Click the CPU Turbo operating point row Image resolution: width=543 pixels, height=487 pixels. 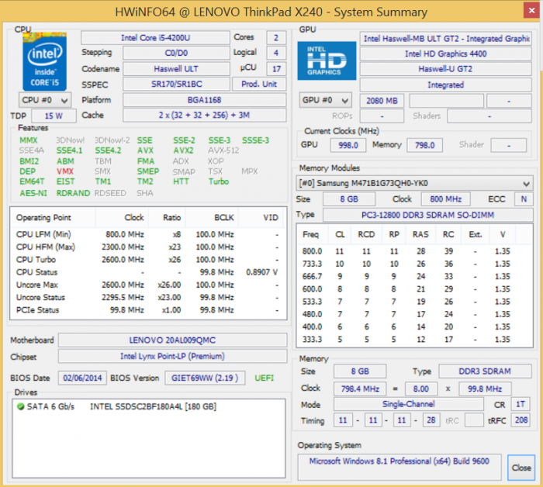pyautogui.click(x=146, y=260)
